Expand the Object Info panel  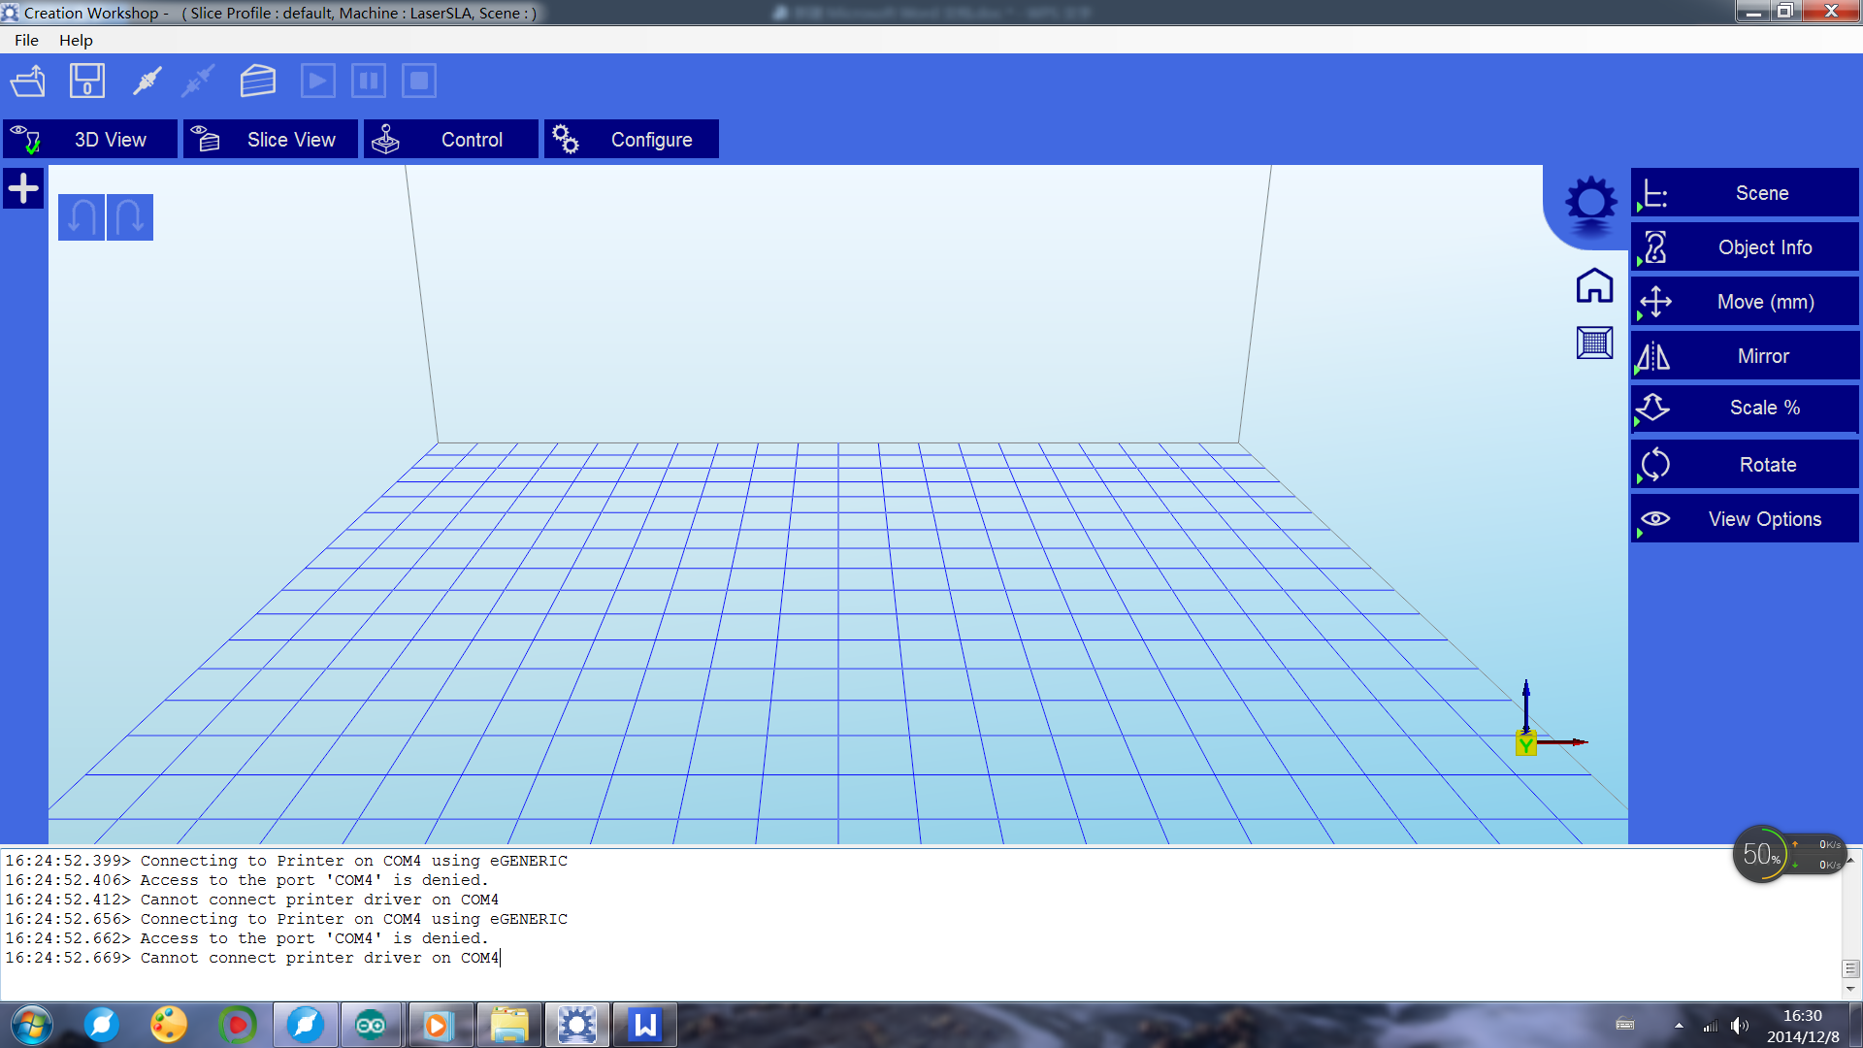(1745, 247)
